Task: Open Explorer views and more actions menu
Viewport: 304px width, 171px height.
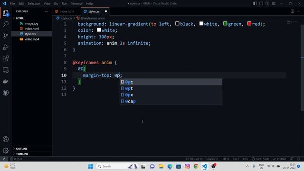Action: click(47, 11)
